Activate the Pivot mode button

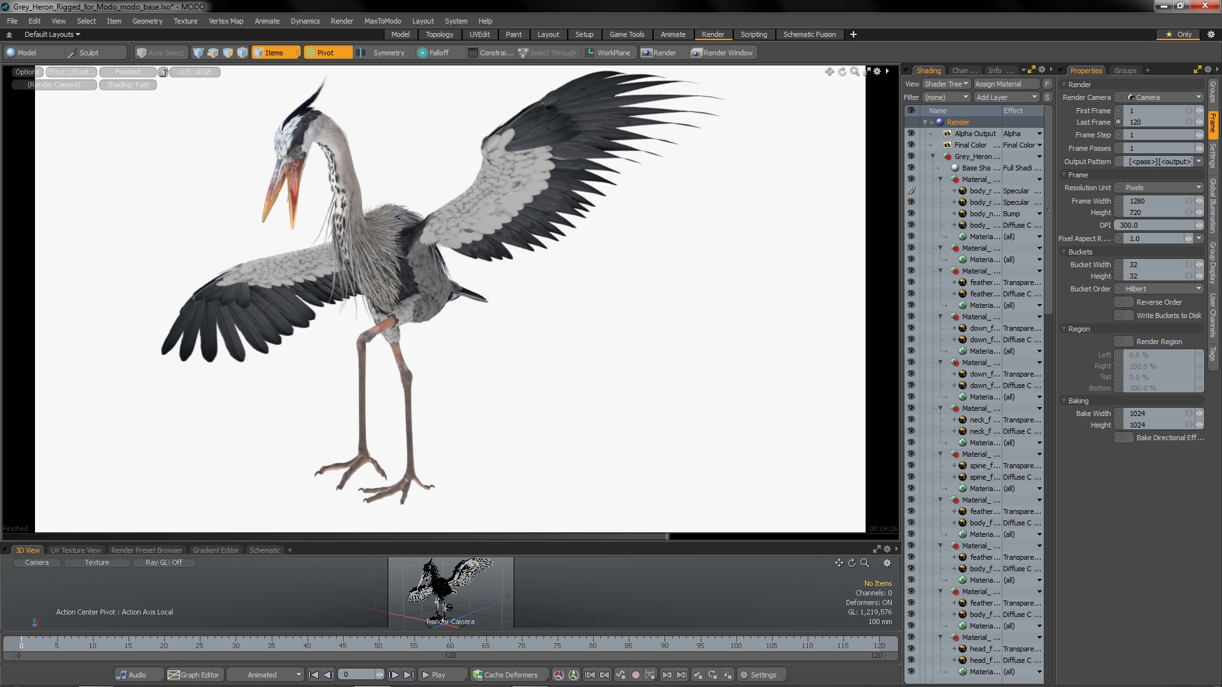pyautogui.click(x=328, y=53)
